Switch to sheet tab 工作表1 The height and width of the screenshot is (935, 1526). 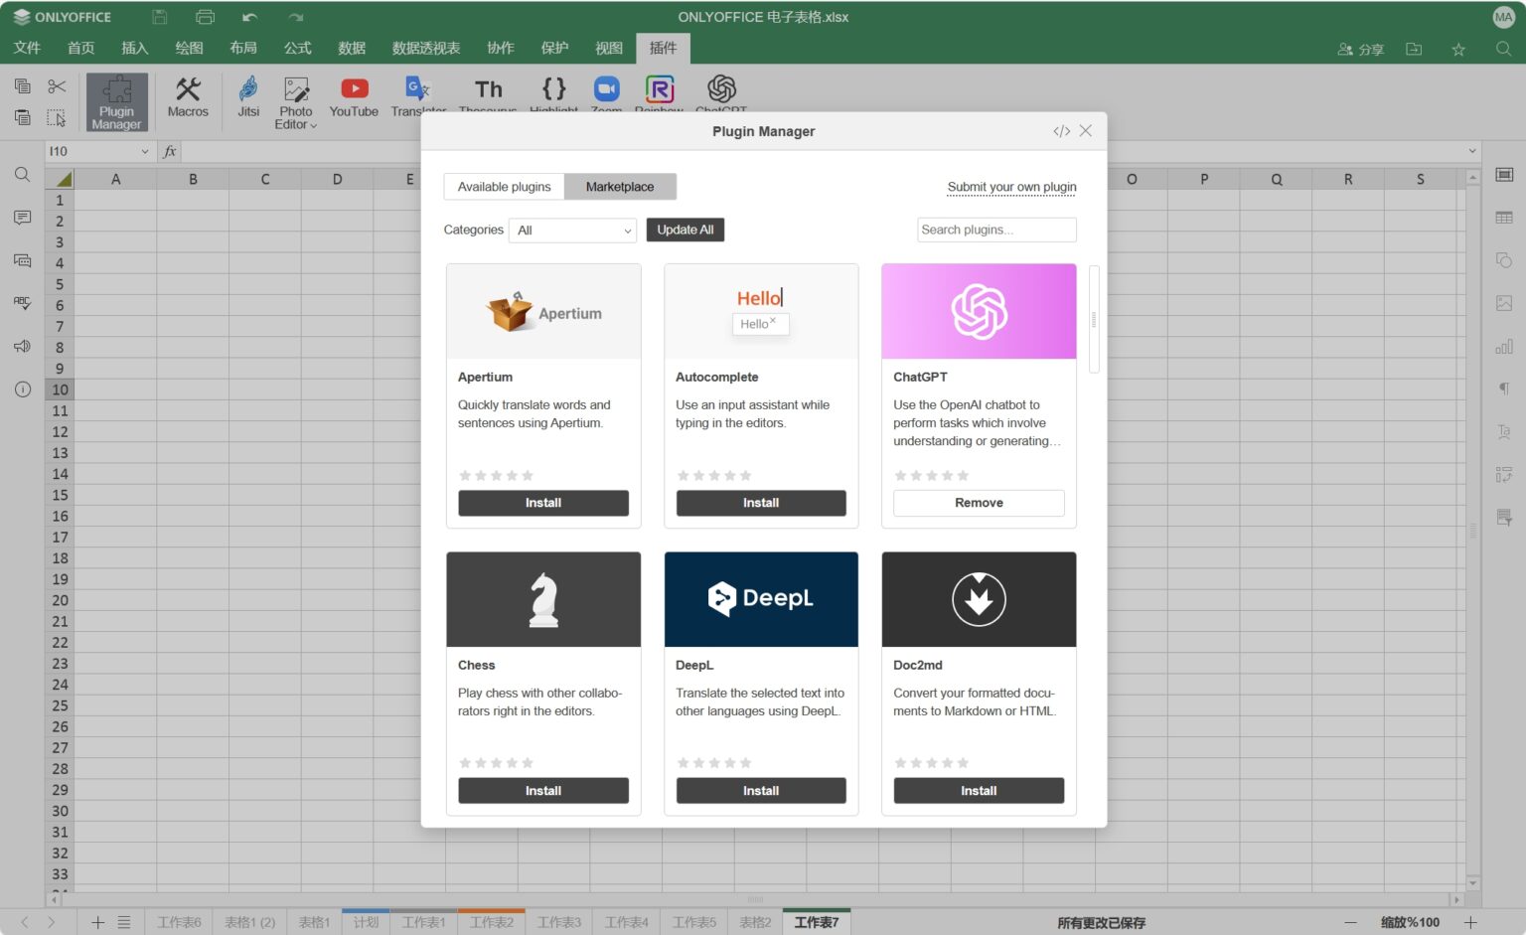point(423,922)
